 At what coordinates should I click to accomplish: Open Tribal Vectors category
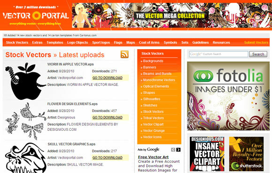[153, 118]
